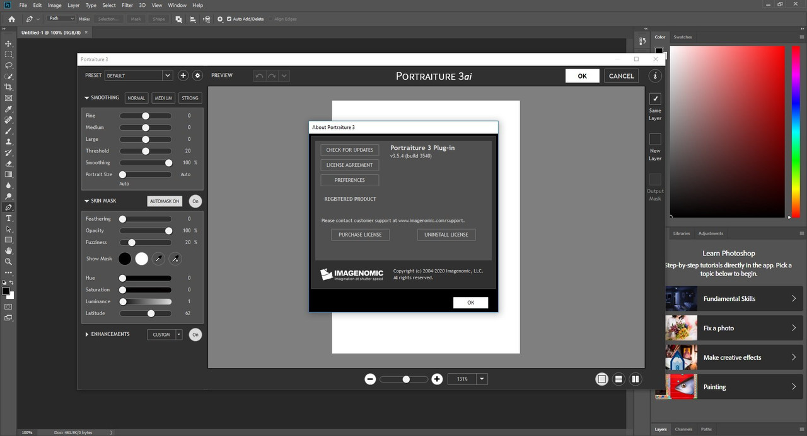
Task: Open Portraiture info icon
Action: tap(655, 75)
